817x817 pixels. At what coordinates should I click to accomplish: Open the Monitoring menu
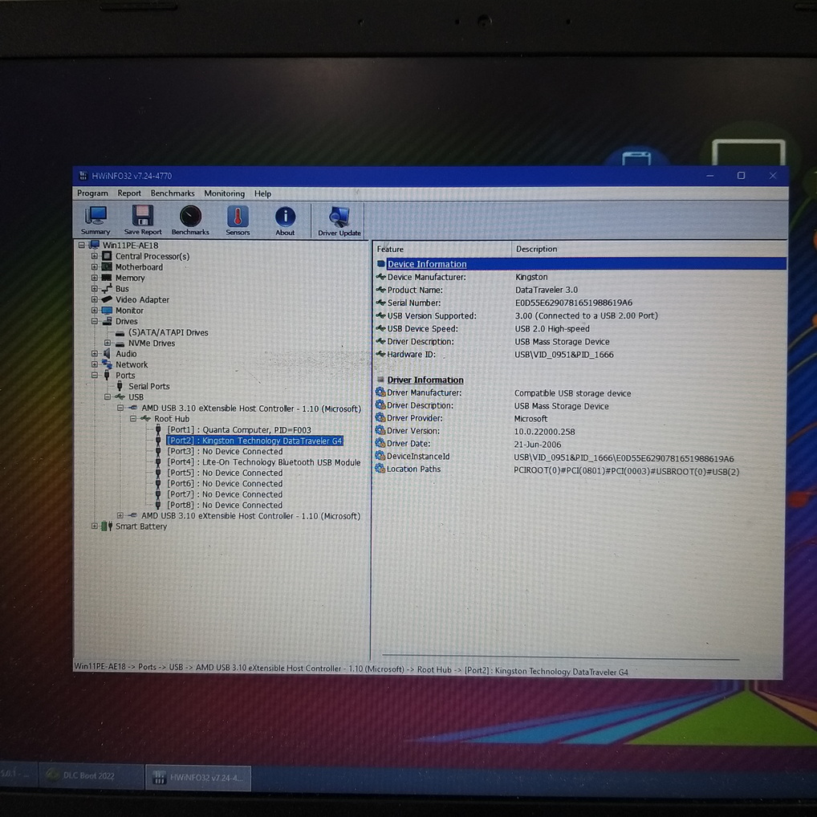[x=224, y=194]
